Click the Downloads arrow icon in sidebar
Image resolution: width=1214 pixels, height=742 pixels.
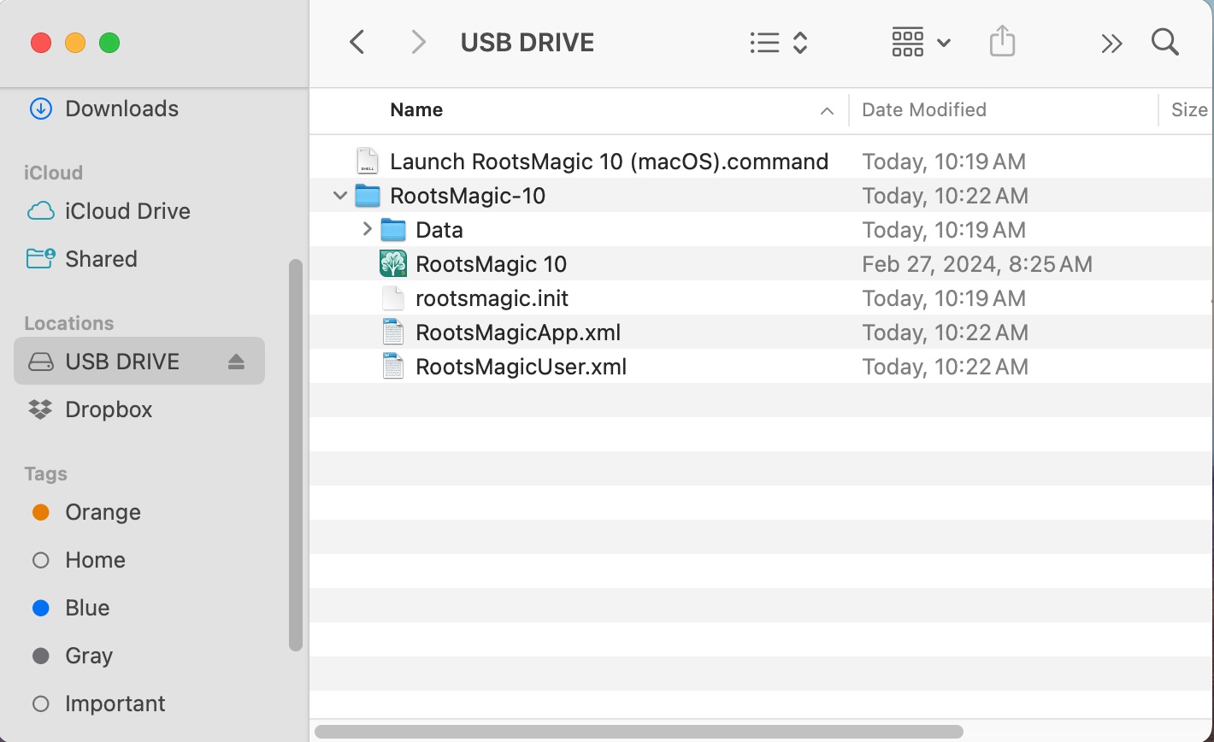coord(40,109)
